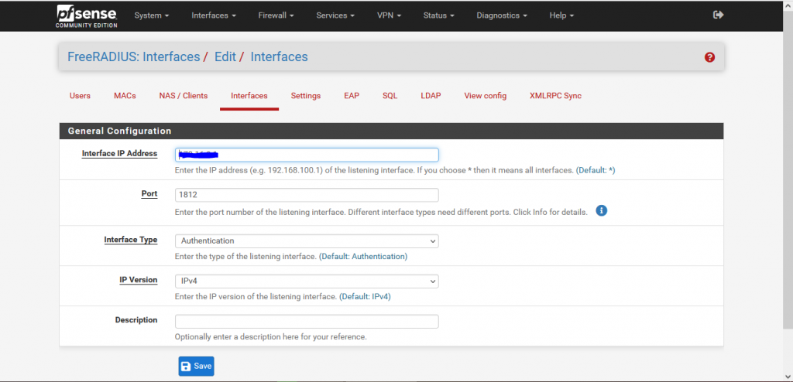
Task: Open the Interface Type dropdown
Action: pos(307,240)
